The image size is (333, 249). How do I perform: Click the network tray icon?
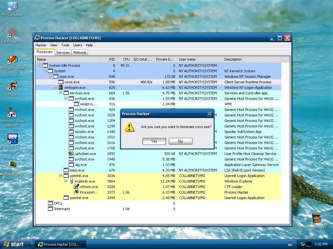pos(303,244)
